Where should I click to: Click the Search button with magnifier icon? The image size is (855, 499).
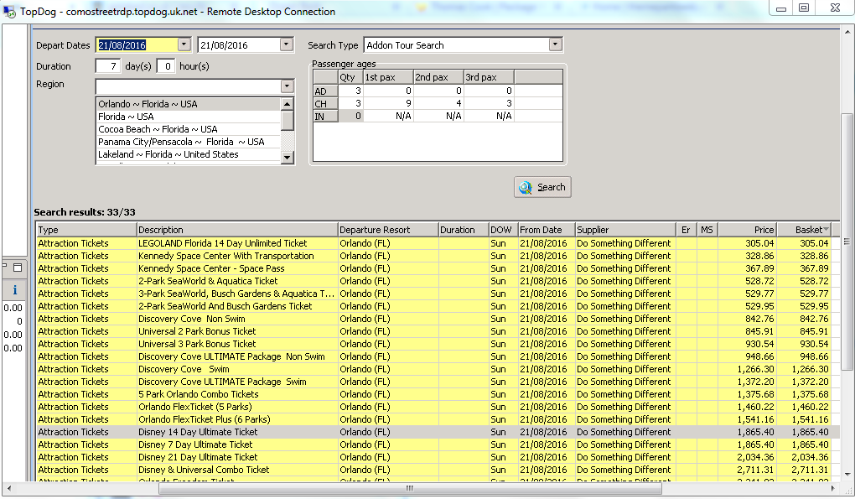coord(542,187)
